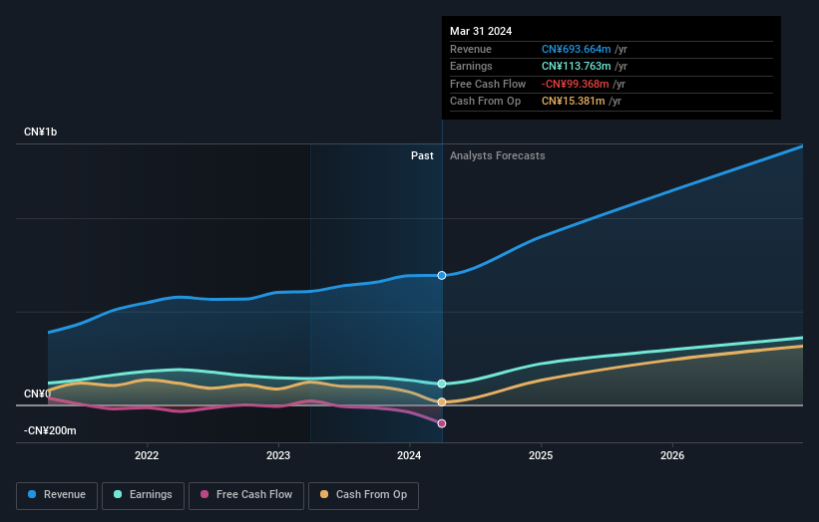Click free cash flow value -CN¥99.368m
819x522 pixels.
[x=575, y=84]
